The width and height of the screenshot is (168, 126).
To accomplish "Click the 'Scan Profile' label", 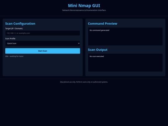I will click(10, 39).
